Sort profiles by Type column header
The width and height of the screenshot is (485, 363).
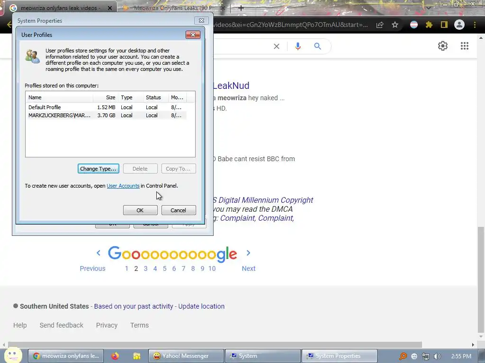click(x=130, y=97)
